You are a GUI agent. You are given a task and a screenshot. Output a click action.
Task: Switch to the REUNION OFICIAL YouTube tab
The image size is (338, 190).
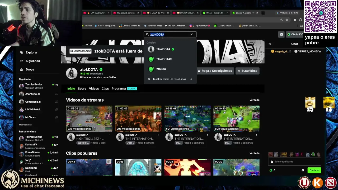[x=186, y=13]
